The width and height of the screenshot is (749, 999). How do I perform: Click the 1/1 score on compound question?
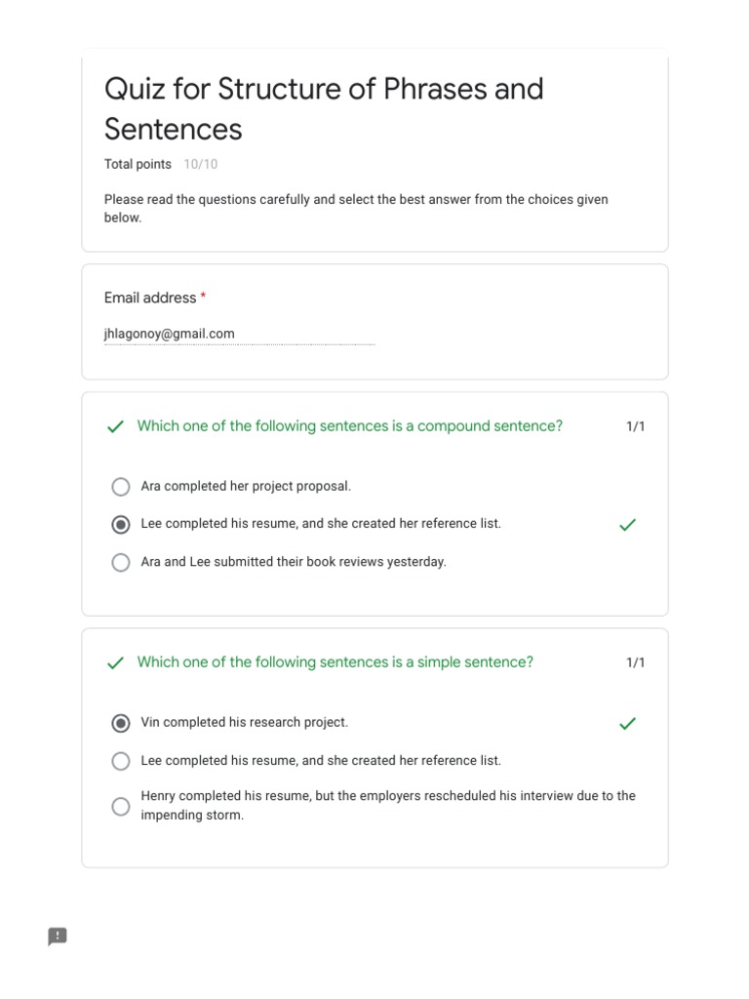point(635,426)
